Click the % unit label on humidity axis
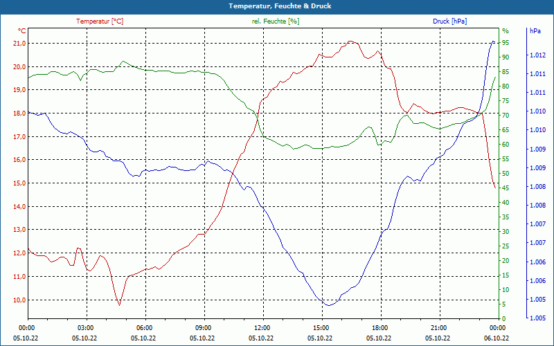The image size is (554, 346). click(506, 31)
